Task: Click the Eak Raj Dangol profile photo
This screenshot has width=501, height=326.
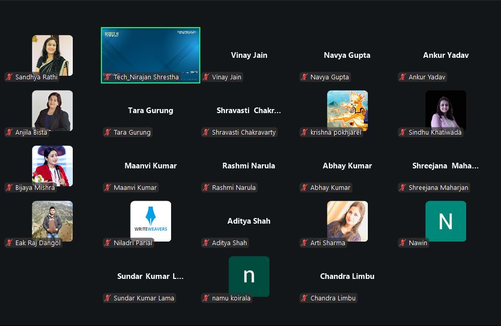Action: coord(52,221)
